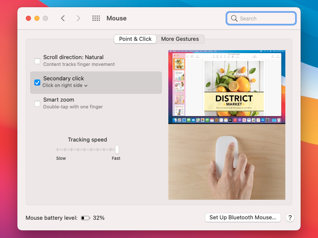Set tracking speed to the Slow end
The width and height of the screenshot is (318, 238).
(58, 150)
